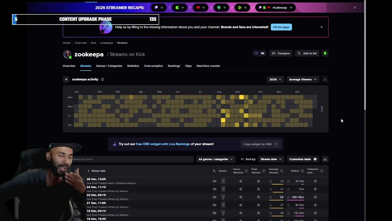
Task: Click the heart 3K favorites button
Action: (259, 53)
